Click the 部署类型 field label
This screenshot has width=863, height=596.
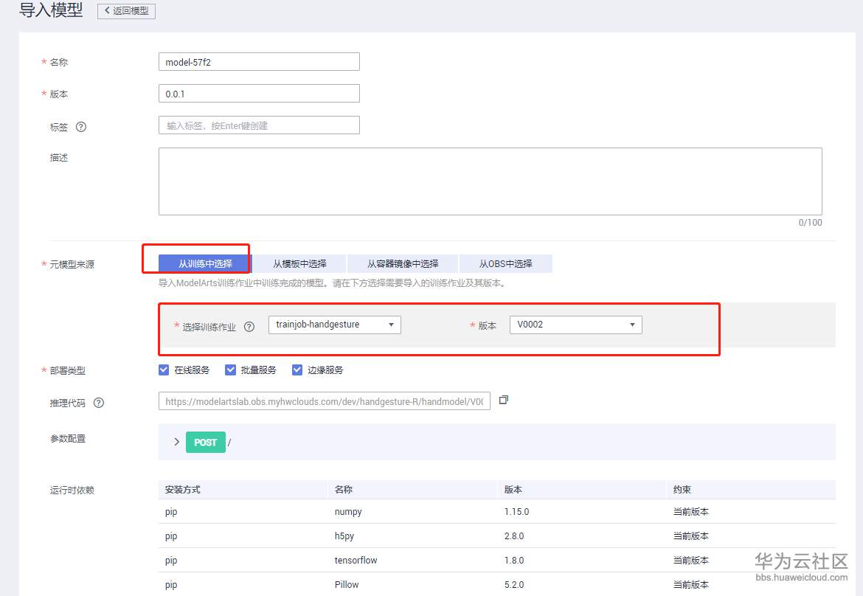(x=68, y=370)
